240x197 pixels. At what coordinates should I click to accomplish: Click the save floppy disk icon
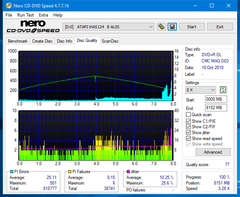tap(172, 27)
